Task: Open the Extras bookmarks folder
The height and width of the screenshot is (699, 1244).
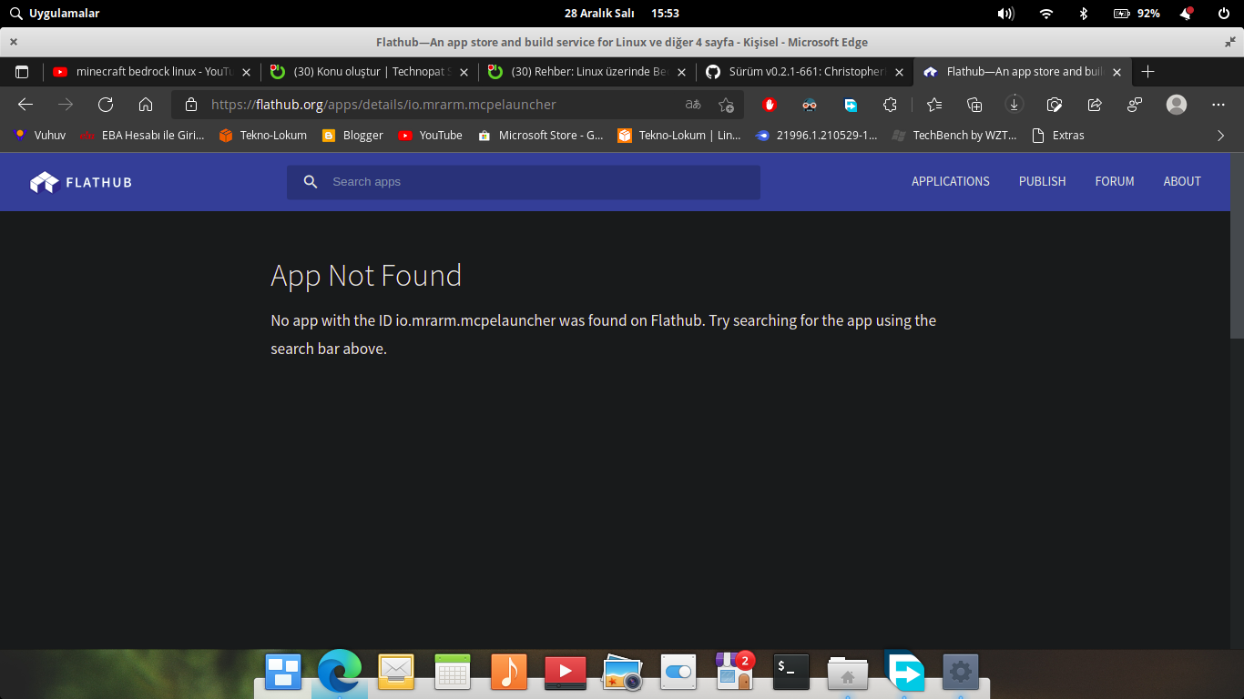Action: 1058,136
